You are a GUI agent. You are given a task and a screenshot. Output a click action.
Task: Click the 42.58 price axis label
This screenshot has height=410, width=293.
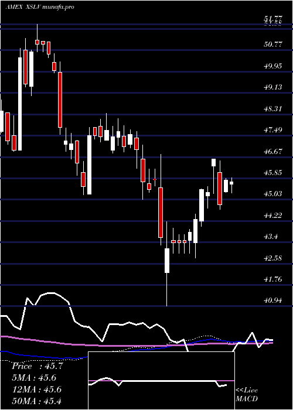tap(273, 258)
